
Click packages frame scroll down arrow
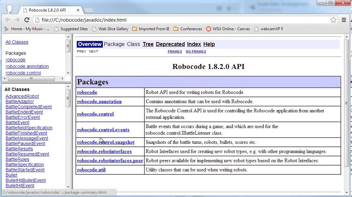point(68,73)
